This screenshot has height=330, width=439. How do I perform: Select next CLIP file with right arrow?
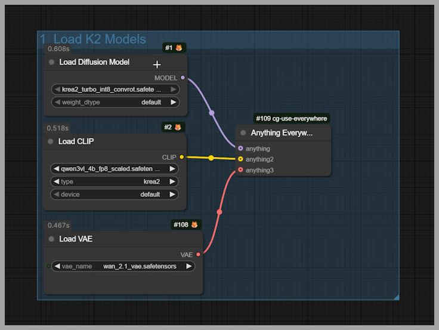[x=172, y=169]
